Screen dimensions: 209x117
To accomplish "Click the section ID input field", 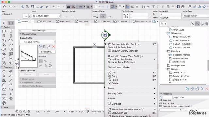I will click(x=170, y=14).
